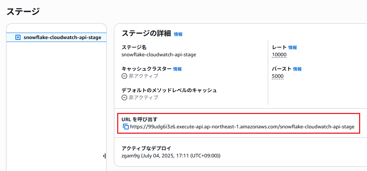Copy the invoke URL with copy icon

click(126, 127)
